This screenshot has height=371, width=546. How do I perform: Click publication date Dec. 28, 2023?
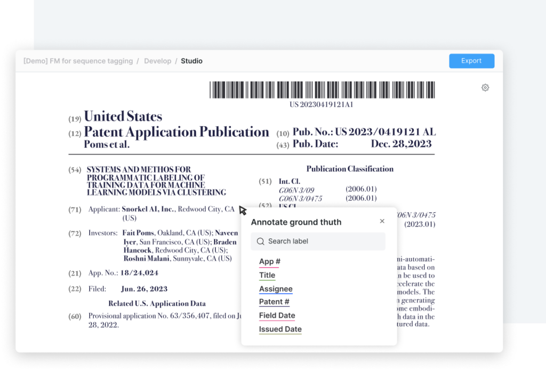click(x=401, y=144)
